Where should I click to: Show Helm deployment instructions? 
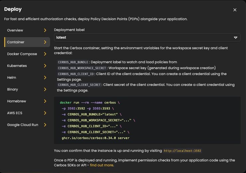pyautogui.click(x=27, y=78)
